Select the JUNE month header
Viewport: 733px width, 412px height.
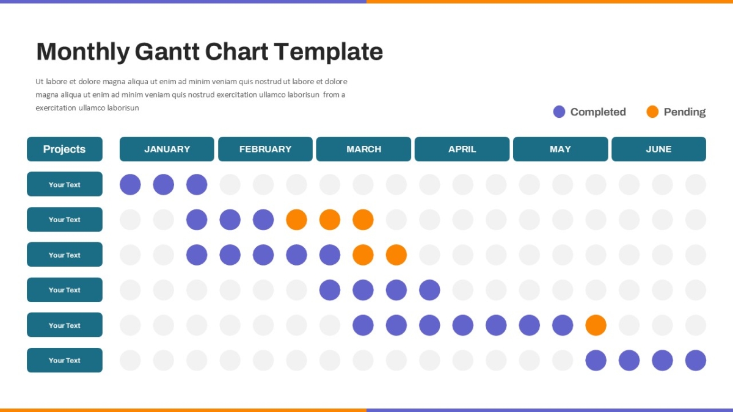658,149
